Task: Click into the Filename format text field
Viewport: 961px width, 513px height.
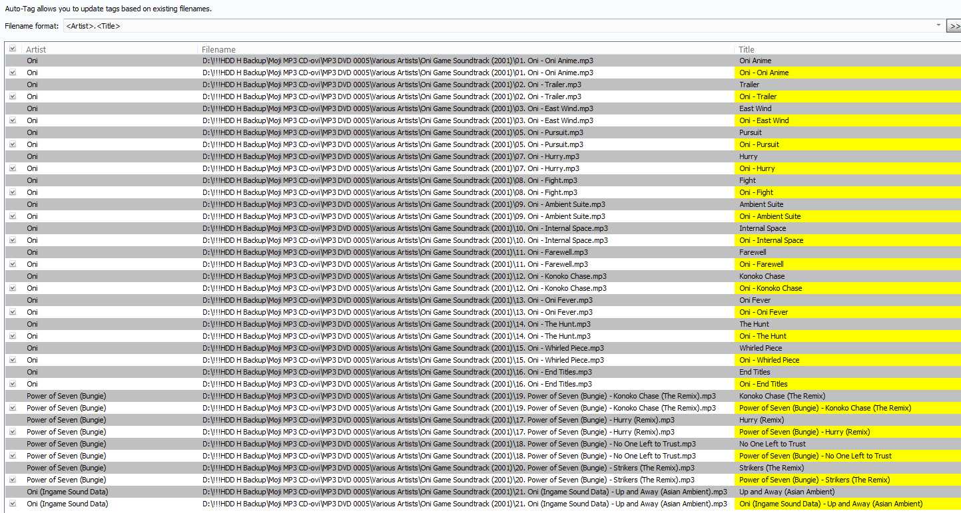Action: coord(466,26)
